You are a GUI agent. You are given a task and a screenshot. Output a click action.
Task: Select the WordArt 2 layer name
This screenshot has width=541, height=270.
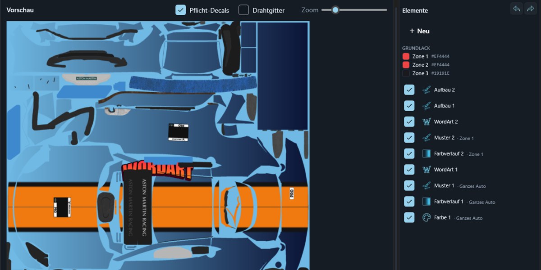[446, 121]
